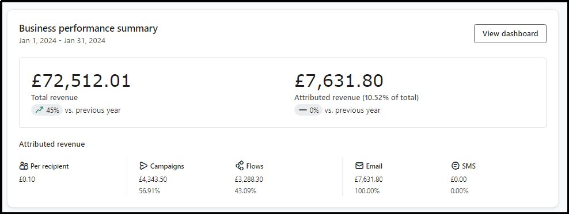The width and height of the screenshot is (569, 214).
Task: Click the £72,512.01 total revenue figure
Action: (81, 81)
